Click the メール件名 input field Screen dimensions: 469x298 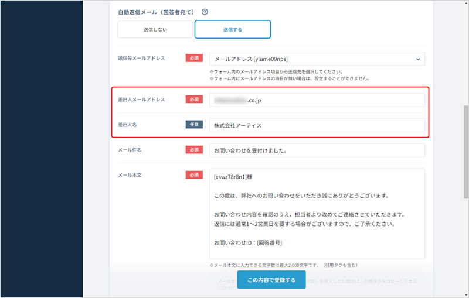[317, 150]
